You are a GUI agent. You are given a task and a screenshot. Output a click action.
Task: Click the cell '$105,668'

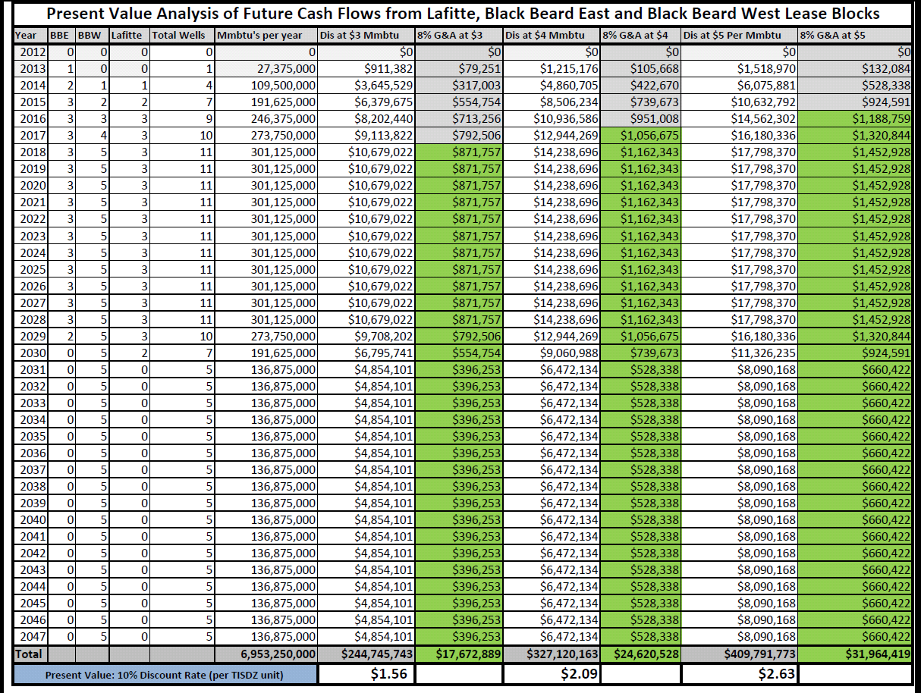click(x=640, y=69)
